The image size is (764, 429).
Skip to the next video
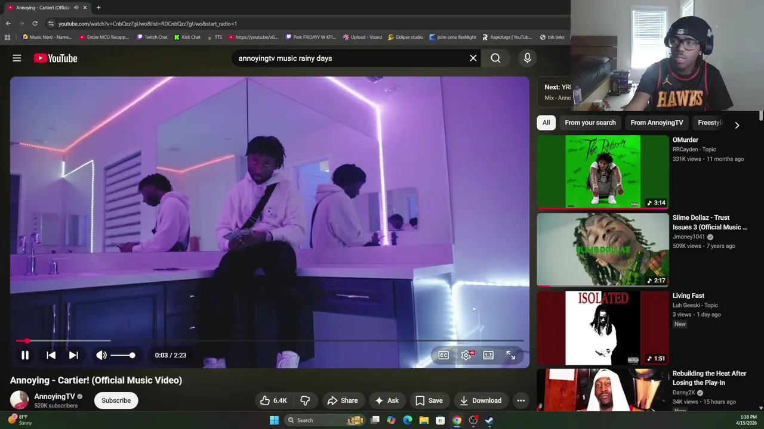click(x=73, y=355)
